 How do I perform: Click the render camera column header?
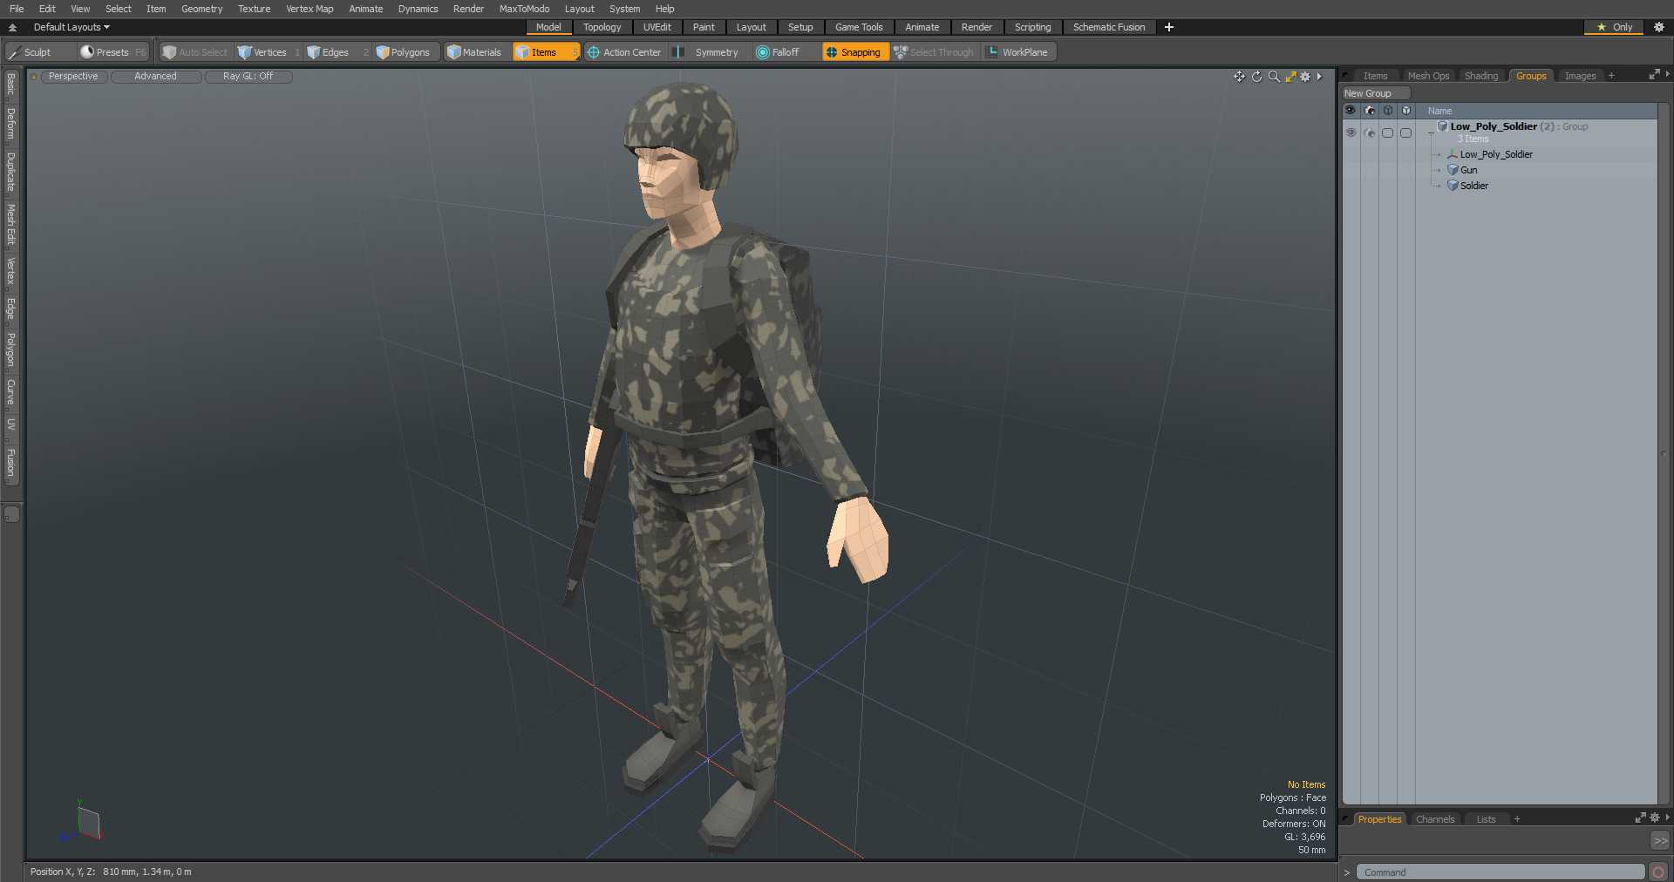click(1369, 111)
